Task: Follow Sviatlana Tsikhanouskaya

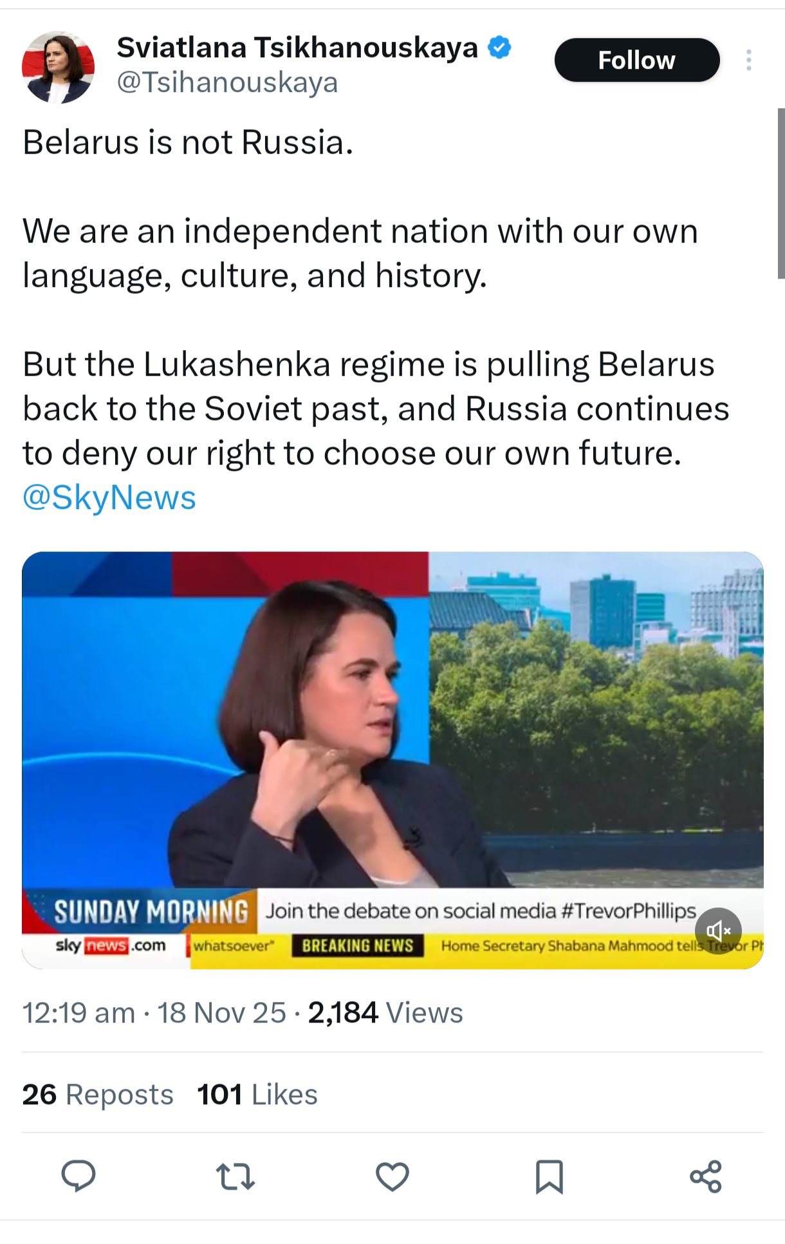Action: (636, 60)
